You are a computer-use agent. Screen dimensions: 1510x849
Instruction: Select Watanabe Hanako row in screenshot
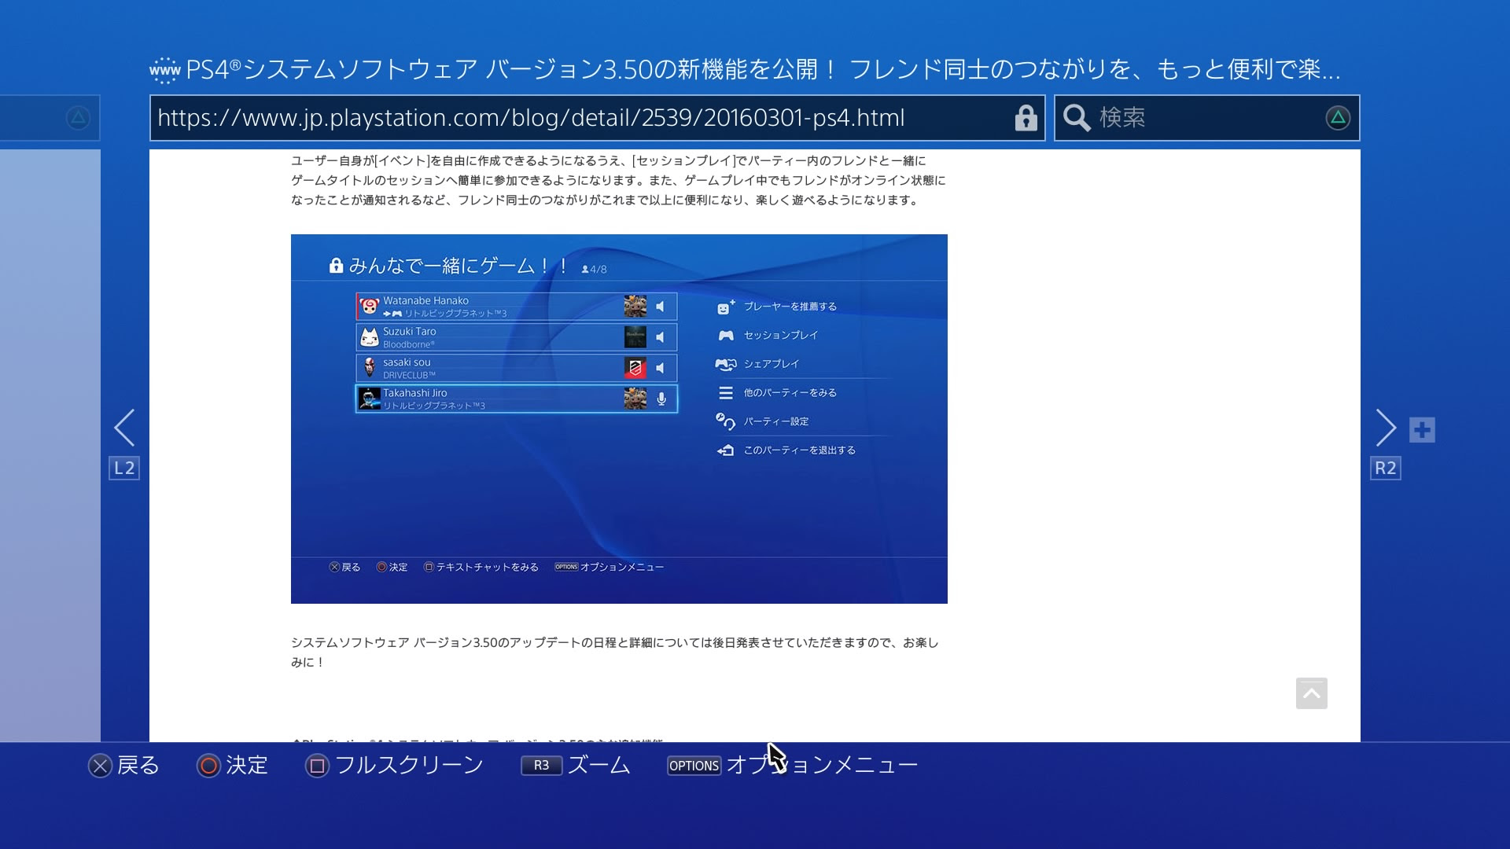click(517, 307)
